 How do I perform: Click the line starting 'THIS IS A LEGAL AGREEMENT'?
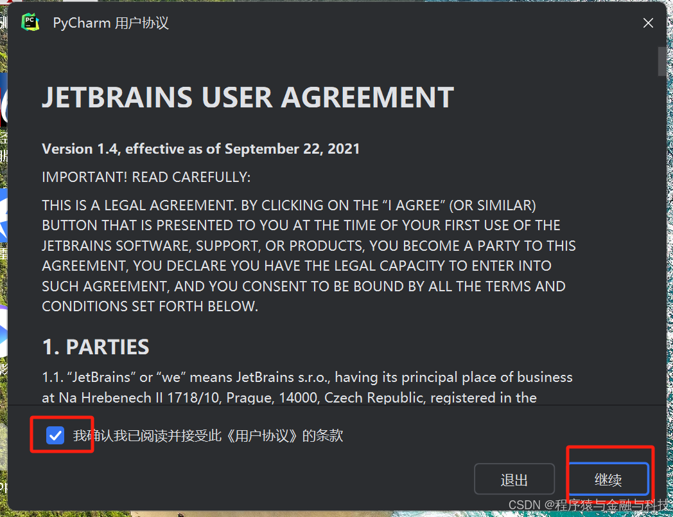289,205
